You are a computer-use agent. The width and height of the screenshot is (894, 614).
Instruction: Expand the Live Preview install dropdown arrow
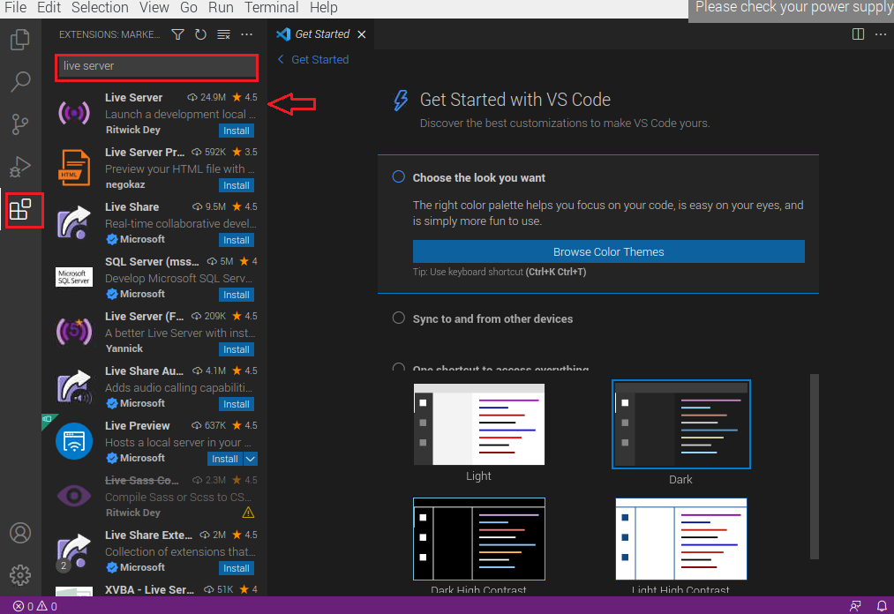[250, 459]
